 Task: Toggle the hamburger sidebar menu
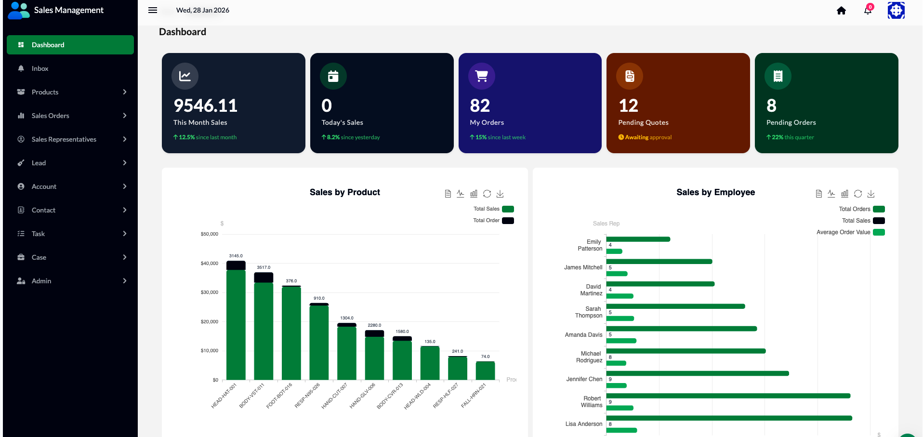coord(153,10)
